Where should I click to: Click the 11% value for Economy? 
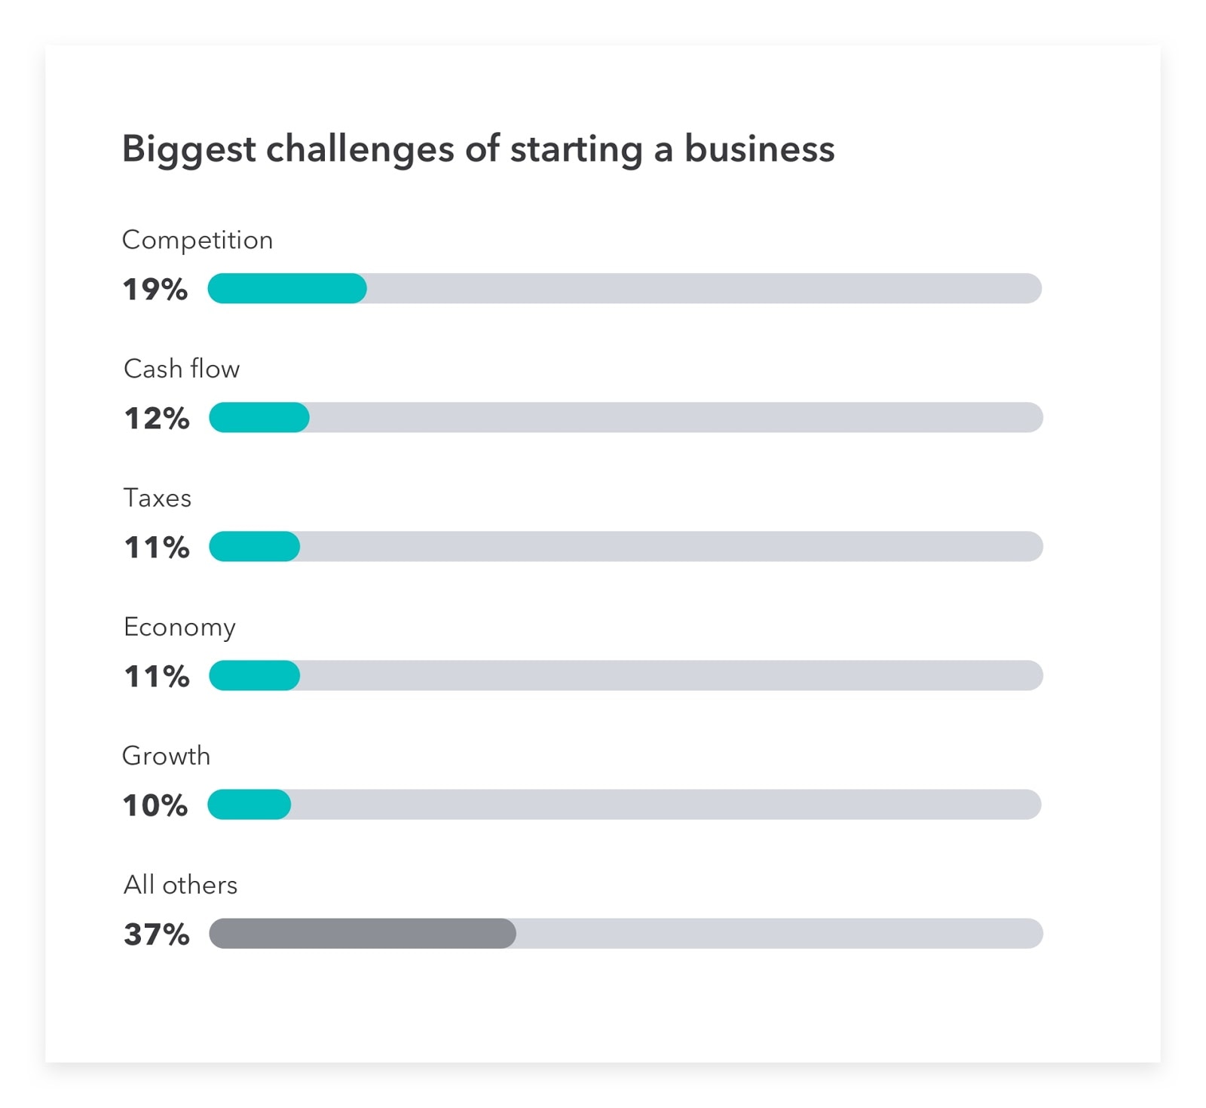[x=157, y=677]
